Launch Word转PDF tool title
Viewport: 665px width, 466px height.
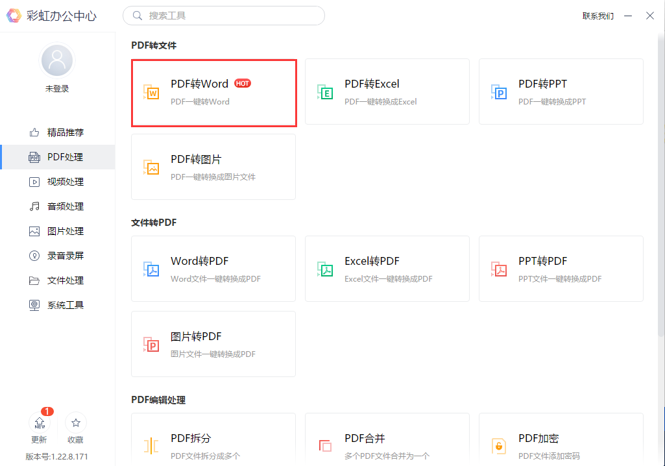[x=199, y=261]
